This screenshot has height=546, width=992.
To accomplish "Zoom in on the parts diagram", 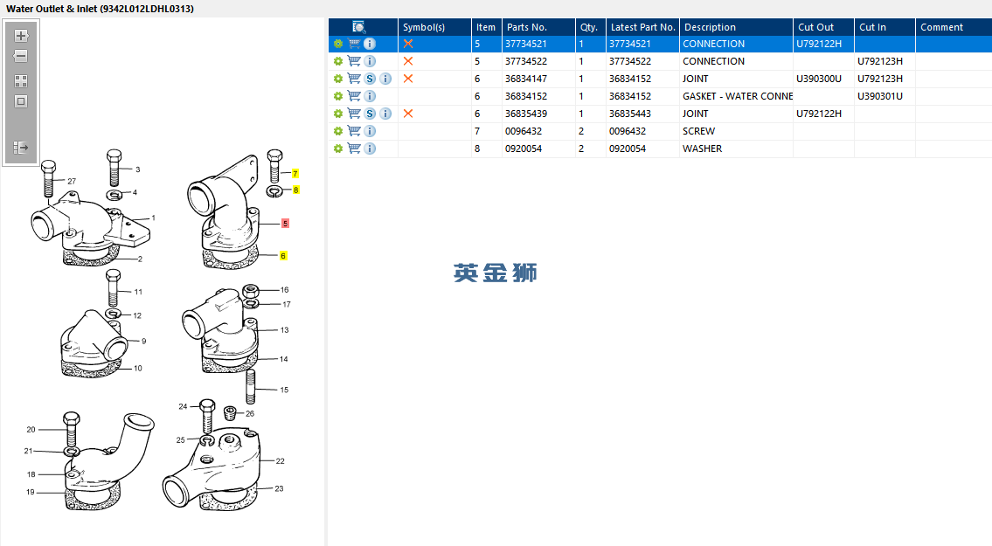I will (21, 36).
